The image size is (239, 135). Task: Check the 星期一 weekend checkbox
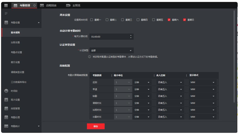click(x=91, y=20)
